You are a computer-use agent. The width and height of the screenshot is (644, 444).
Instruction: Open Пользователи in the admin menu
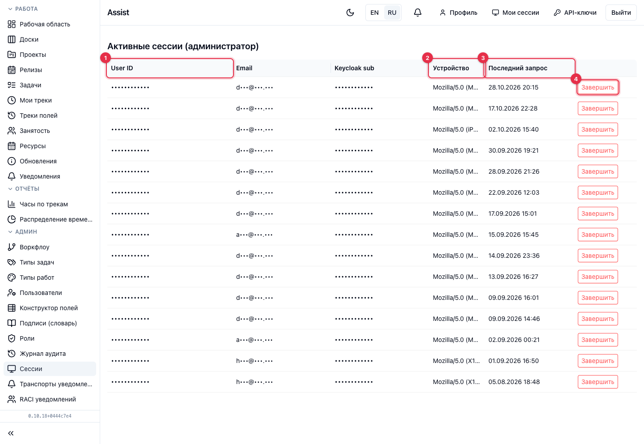pos(50,293)
